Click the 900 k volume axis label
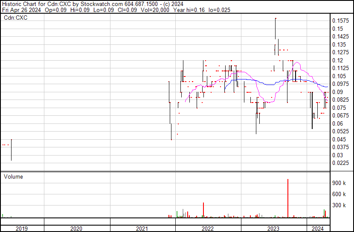 click(339, 183)
